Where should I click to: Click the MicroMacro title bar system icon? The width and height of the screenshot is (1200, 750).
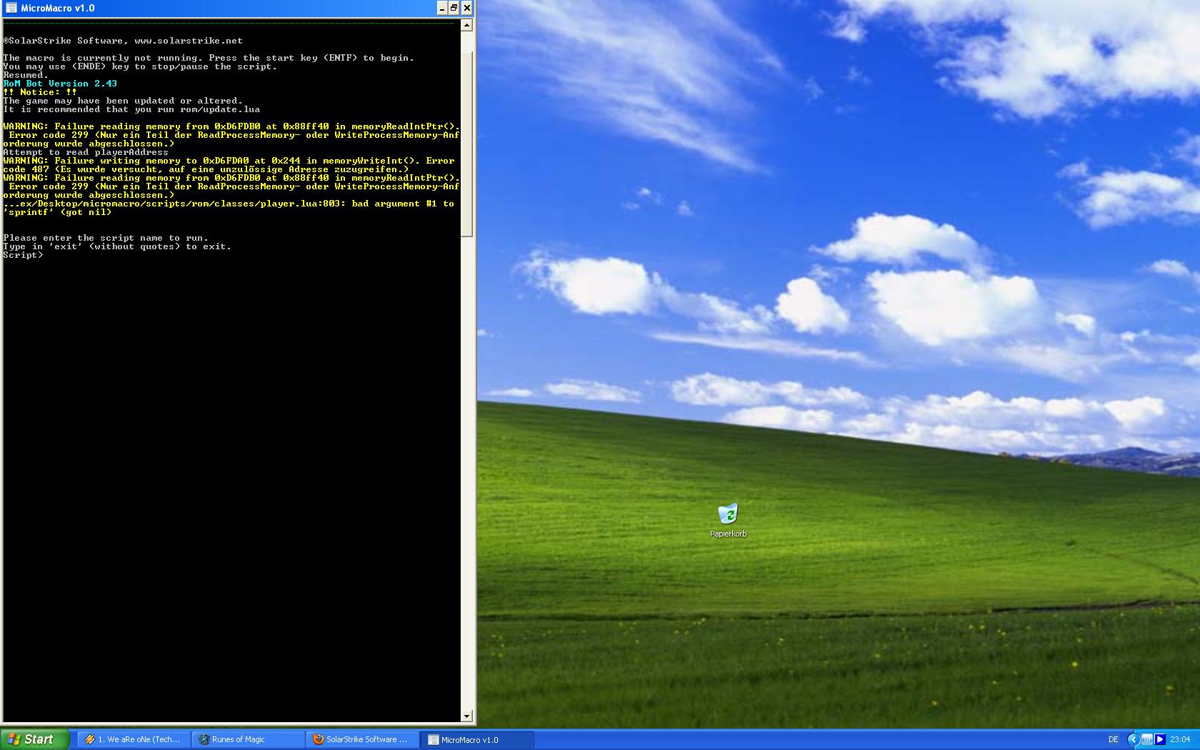click(11, 8)
